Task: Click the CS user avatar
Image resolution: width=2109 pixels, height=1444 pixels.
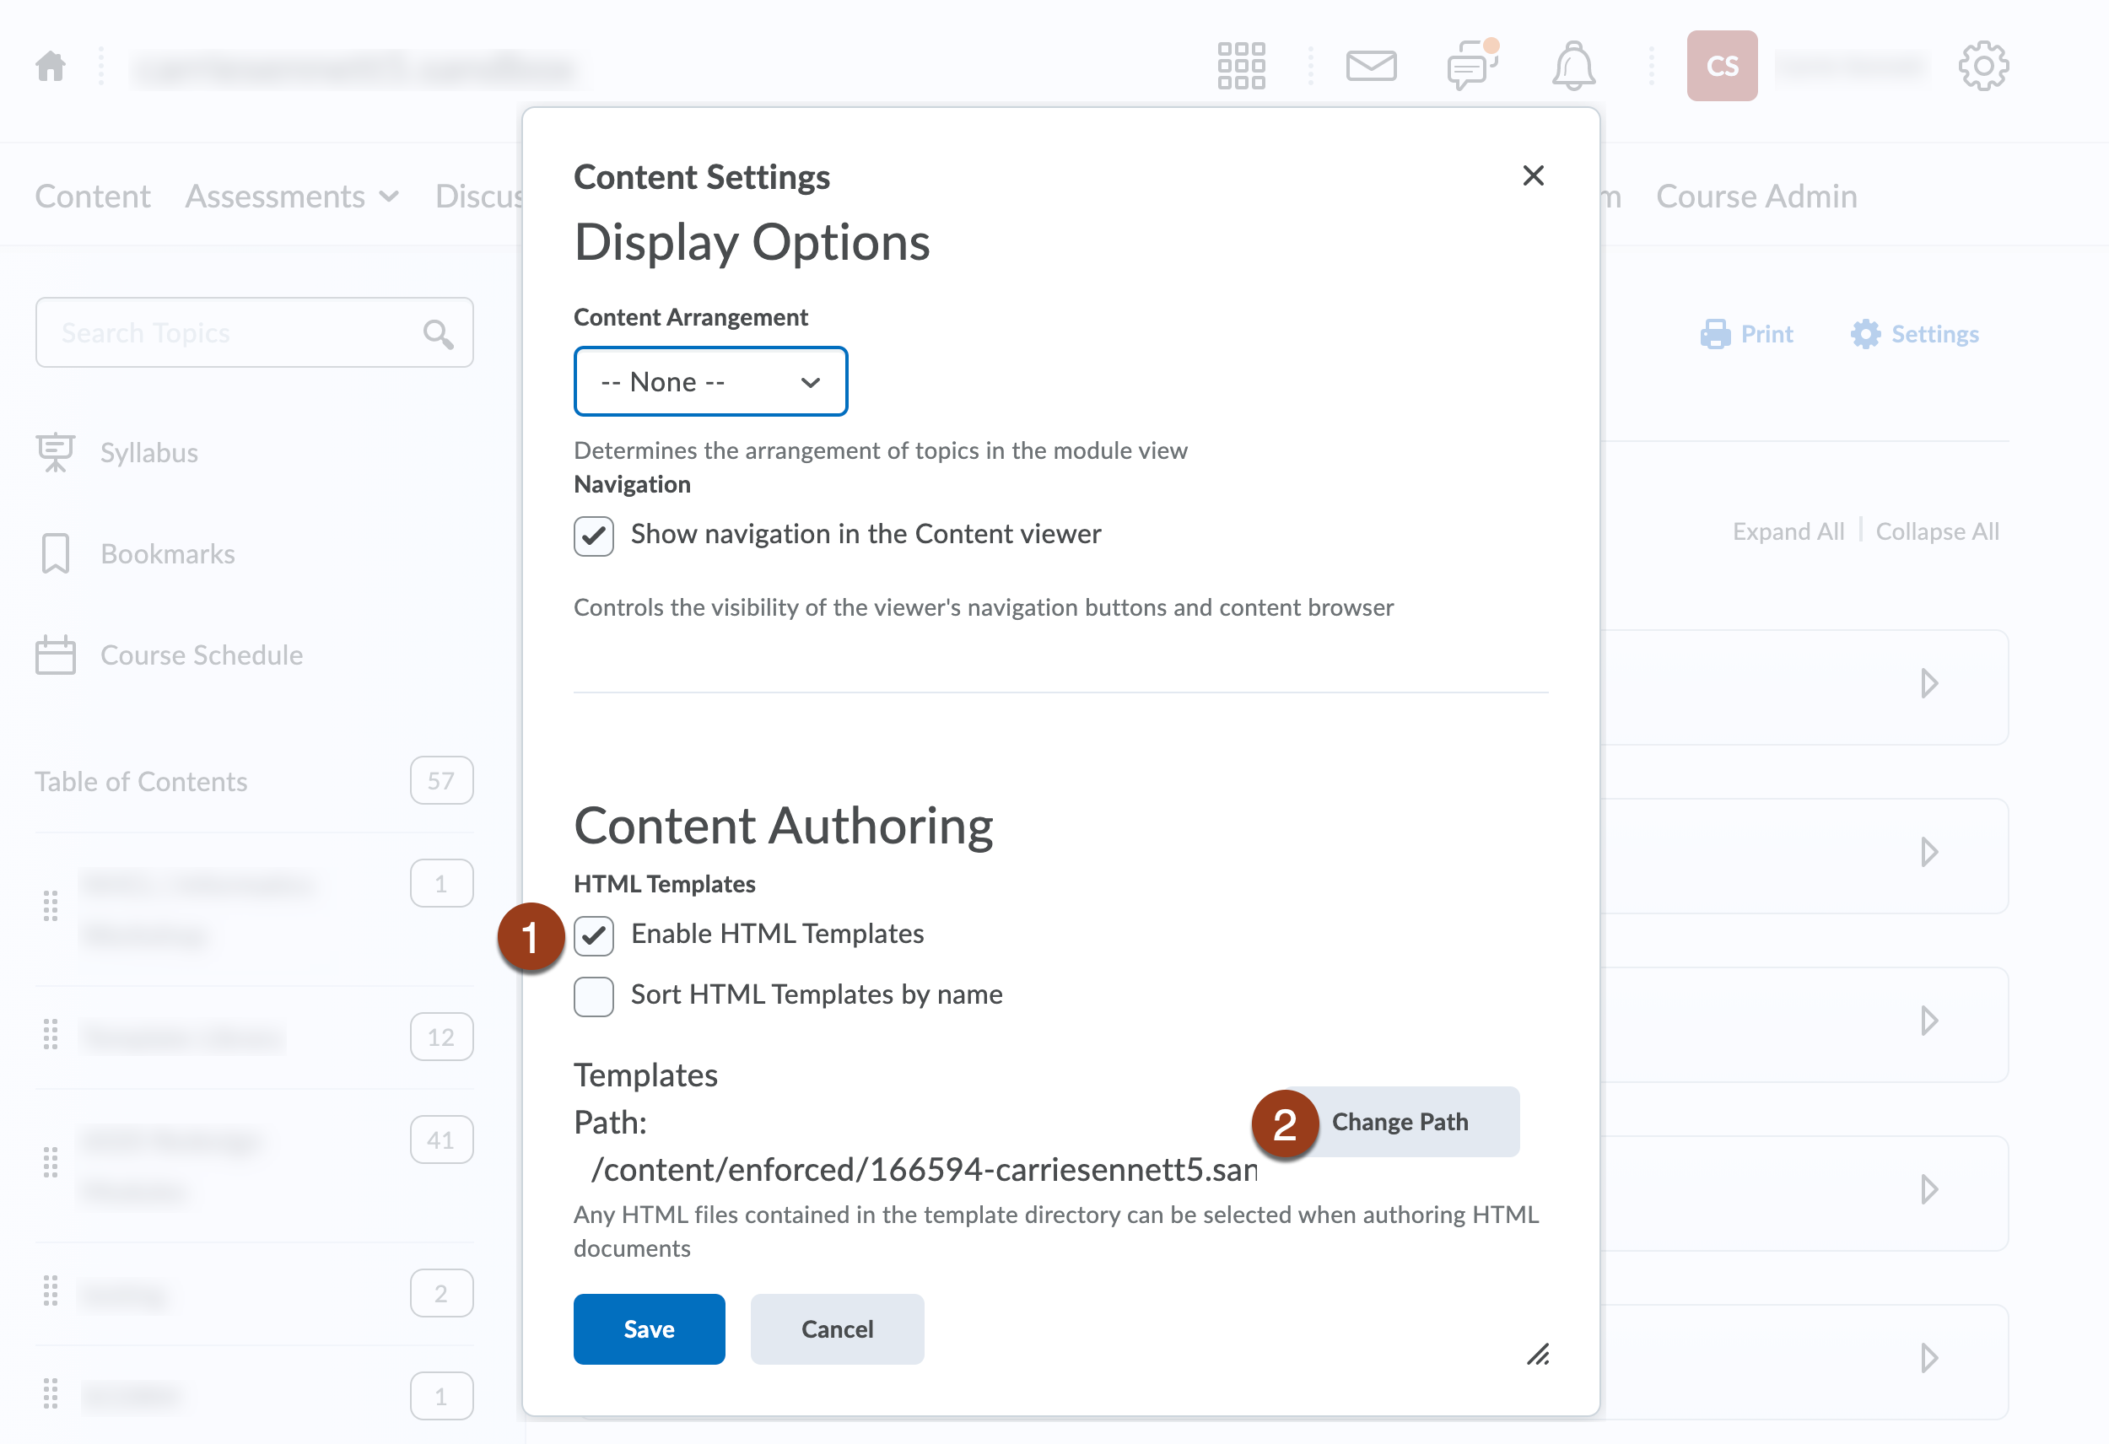Action: [x=1722, y=67]
